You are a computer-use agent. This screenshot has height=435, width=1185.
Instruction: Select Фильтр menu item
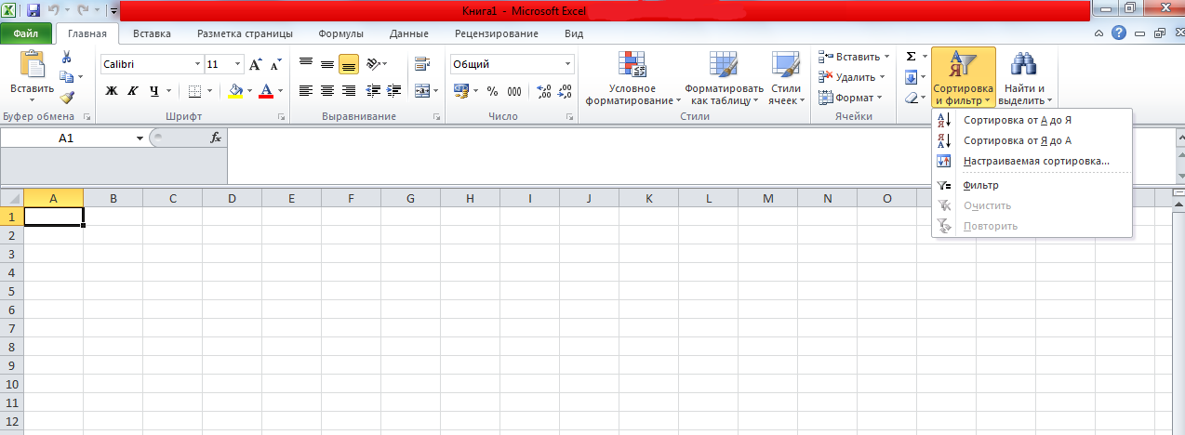[1032, 185]
